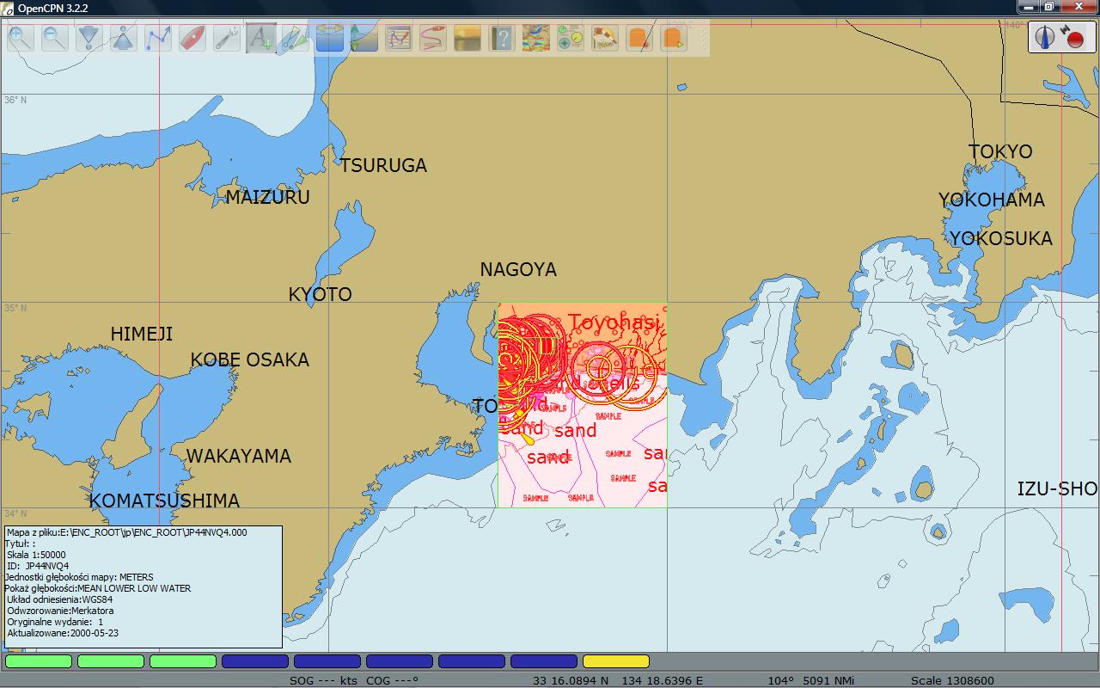Click the YOKOSUKA city label
Image resolution: width=1100 pixels, height=688 pixels.
coord(1000,239)
